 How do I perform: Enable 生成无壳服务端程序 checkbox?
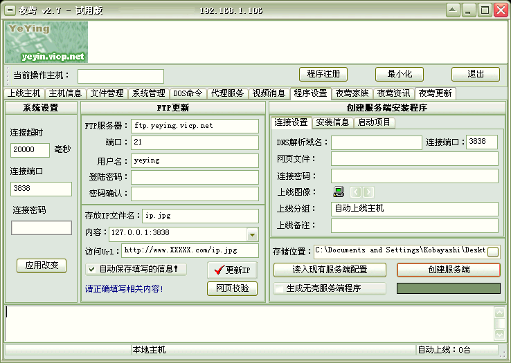279,288
